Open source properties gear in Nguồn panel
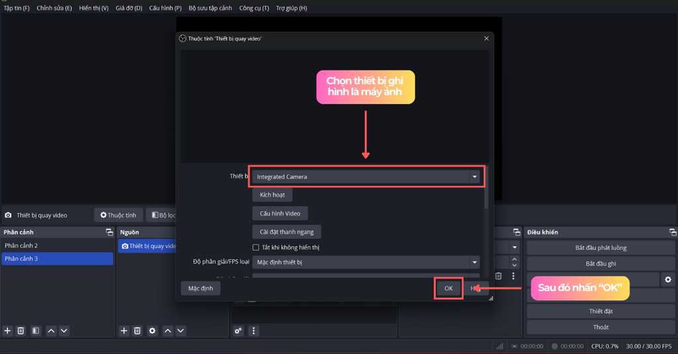The width and height of the screenshot is (678, 354). tap(152, 331)
